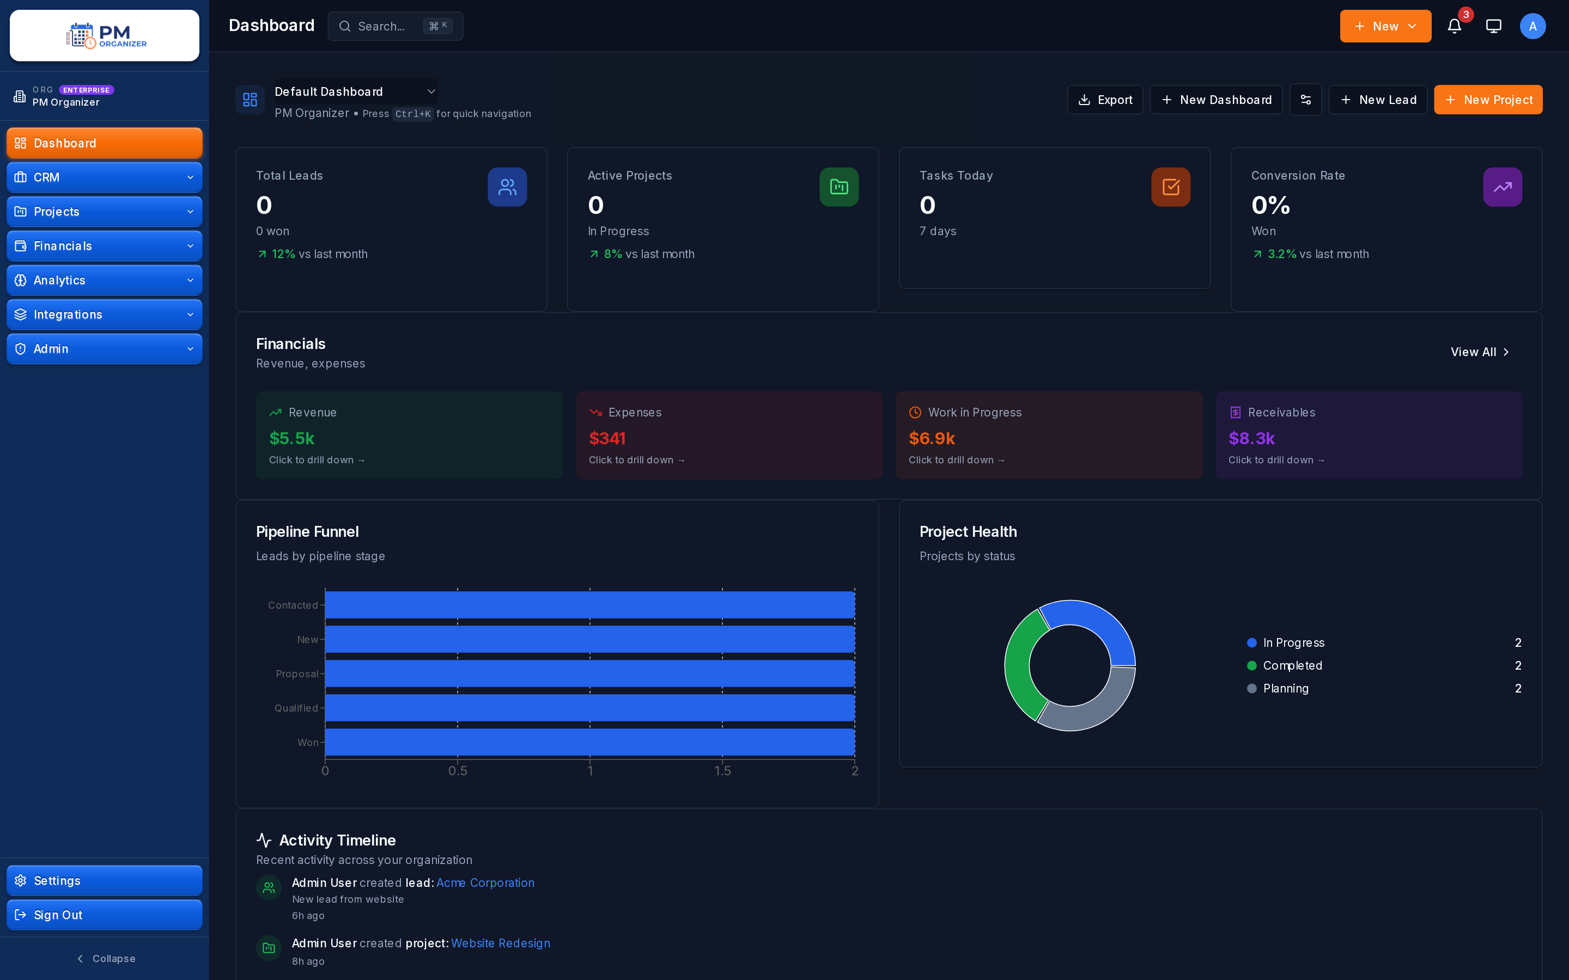Click the New Project button
Viewport: 1569px width, 980px height.
pyautogui.click(x=1488, y=100)
